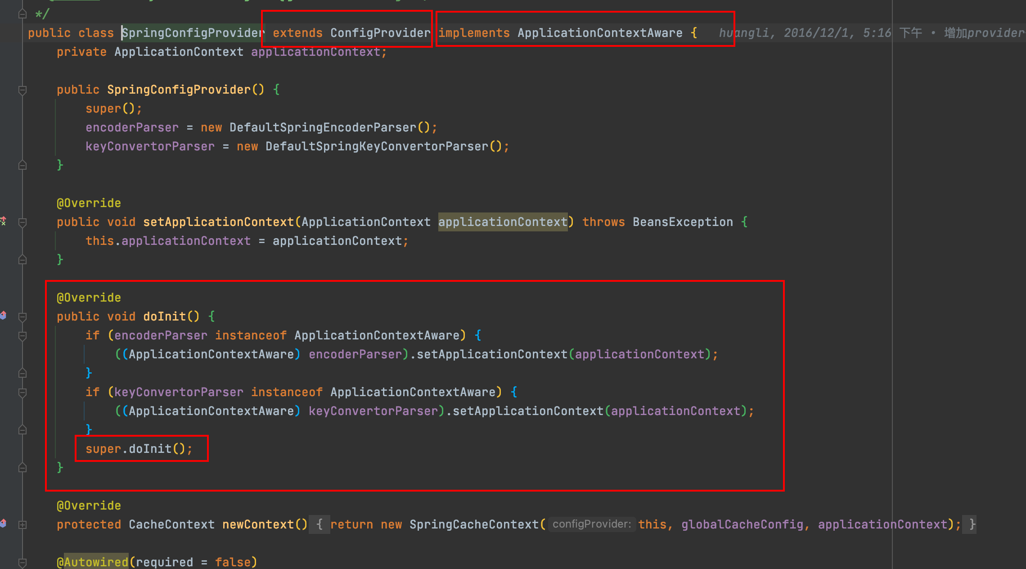This screenshot has width=1026, height=569.
Task: Click this.applicationContext in the setter body
Action: [168, 241]
